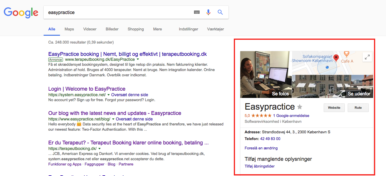
Task: Click Softwarevirksomhed i København text
Action: (x=273, y=121)
